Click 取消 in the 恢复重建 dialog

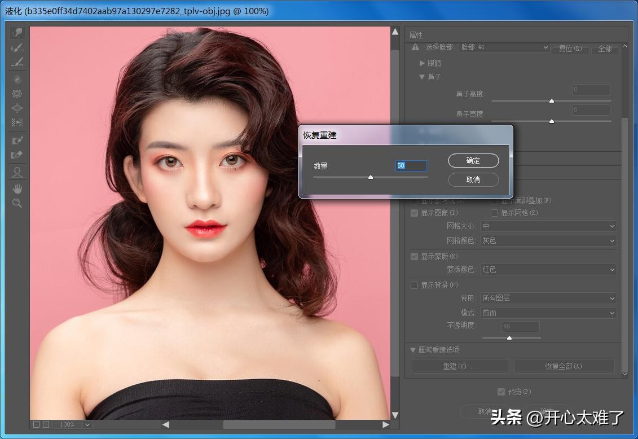click(473, 179)
